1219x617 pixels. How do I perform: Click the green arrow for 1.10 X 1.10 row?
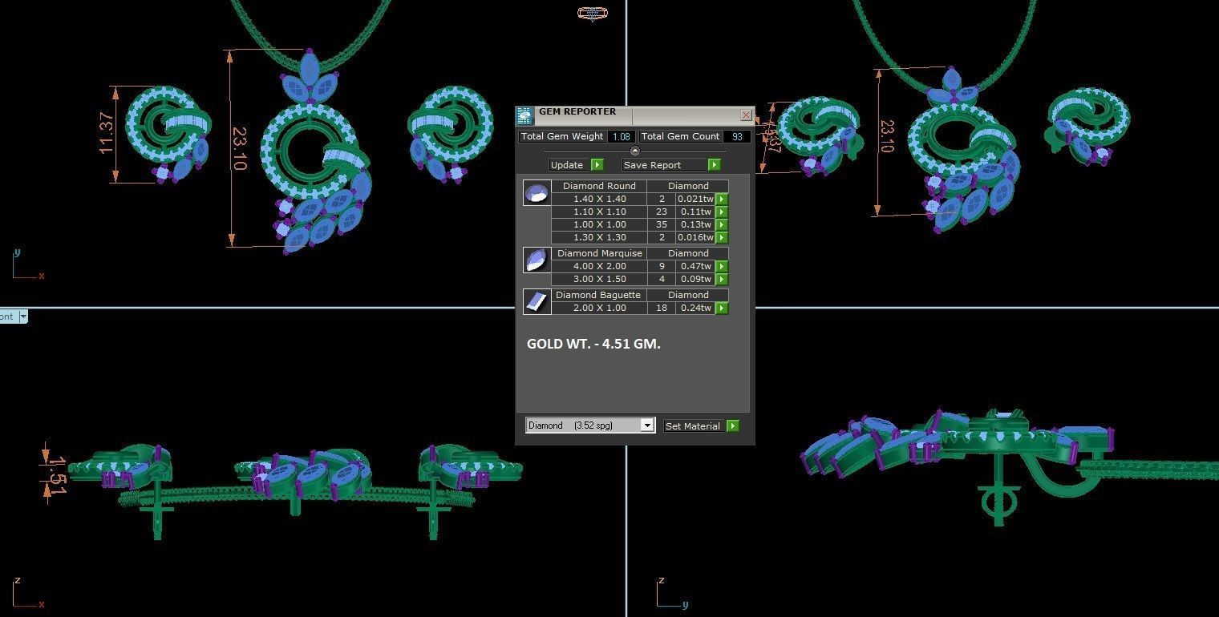[722, 212]
